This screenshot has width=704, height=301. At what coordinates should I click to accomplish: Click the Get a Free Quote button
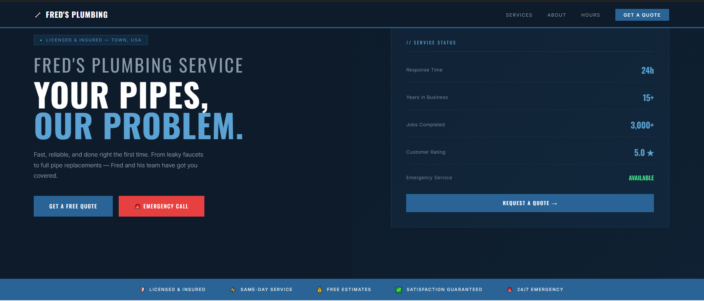73,206
